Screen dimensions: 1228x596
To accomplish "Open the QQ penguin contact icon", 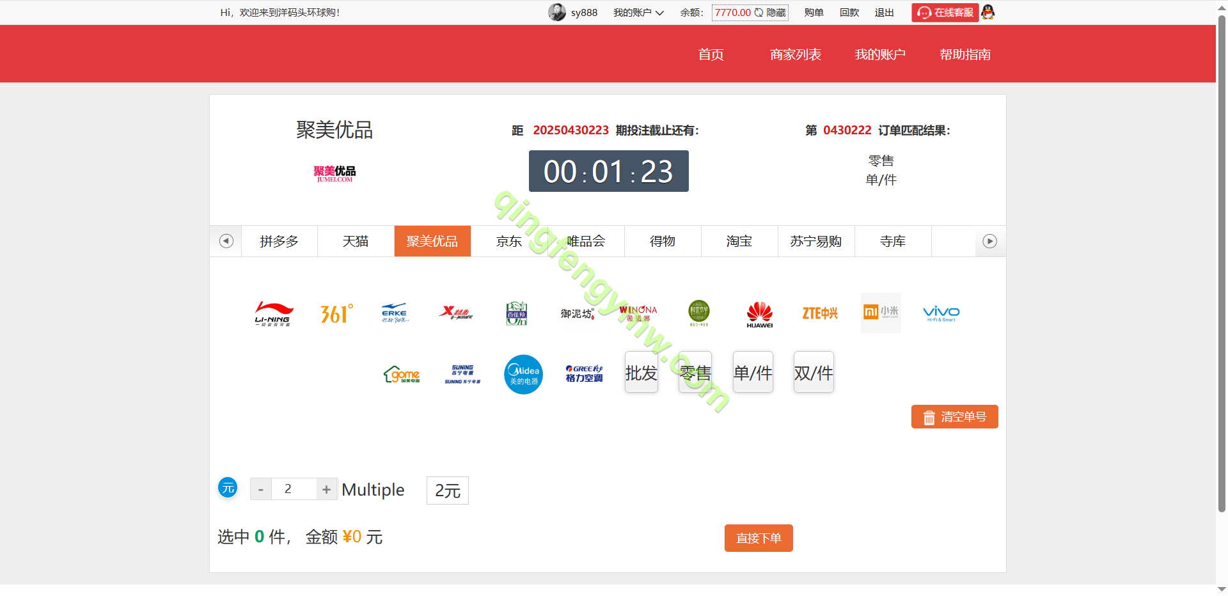I will (988, 12).
